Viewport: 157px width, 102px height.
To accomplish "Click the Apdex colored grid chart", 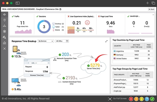I will [x=71, y=30].
